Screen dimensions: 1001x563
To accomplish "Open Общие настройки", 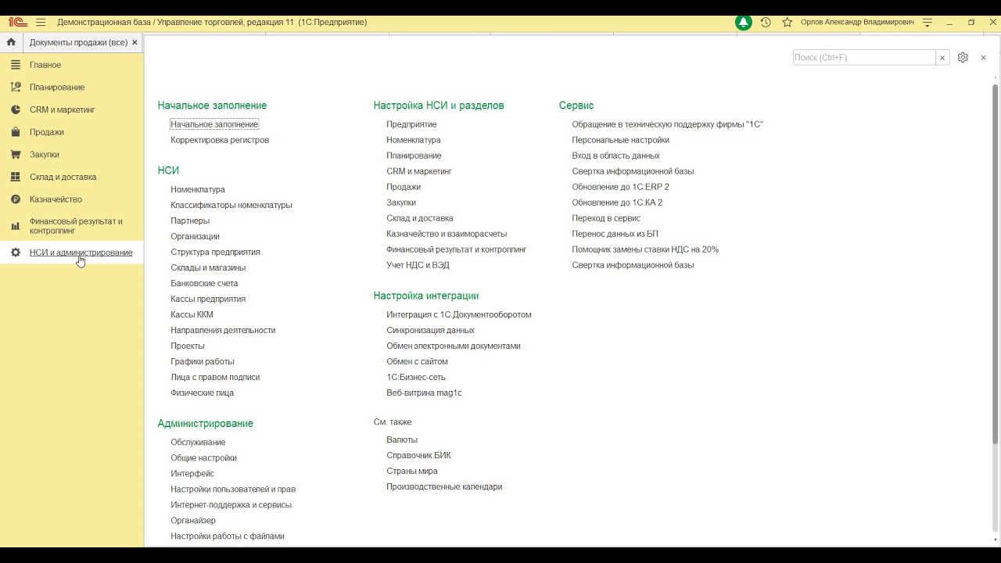I will click(x=203, y=458).
